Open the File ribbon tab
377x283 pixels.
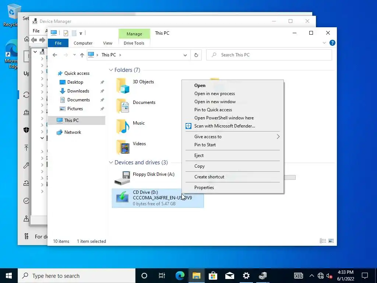[58, 43]
